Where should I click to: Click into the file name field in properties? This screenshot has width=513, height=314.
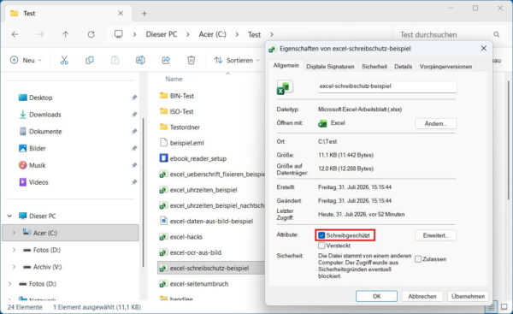pyautogui.click(x=387, y=86)
